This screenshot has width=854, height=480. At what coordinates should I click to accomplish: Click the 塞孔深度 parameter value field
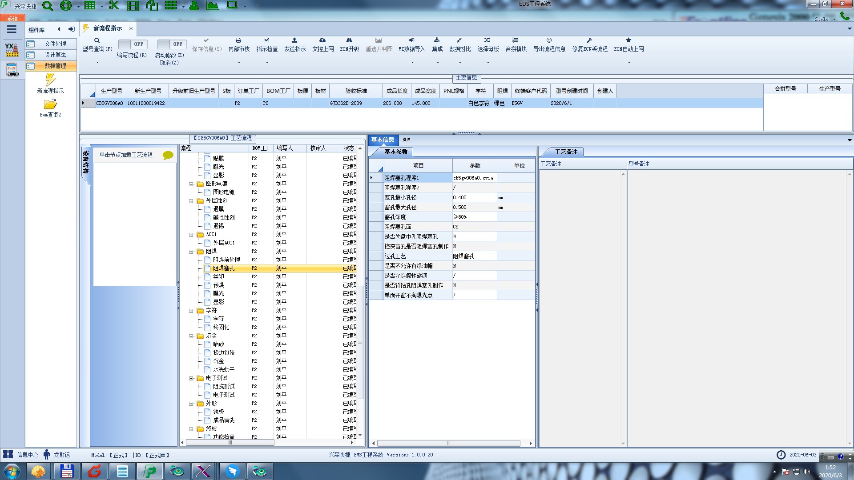(x=474, y=217)
